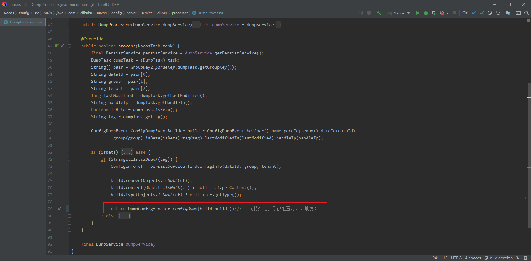The height and width of the screenshot is (261, 531).
Task: Click dumpService field on line 92
Action: click(139, 244)
